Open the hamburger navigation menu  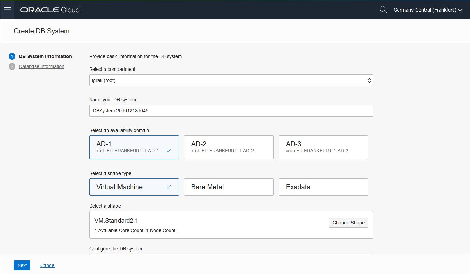[7, 10]
